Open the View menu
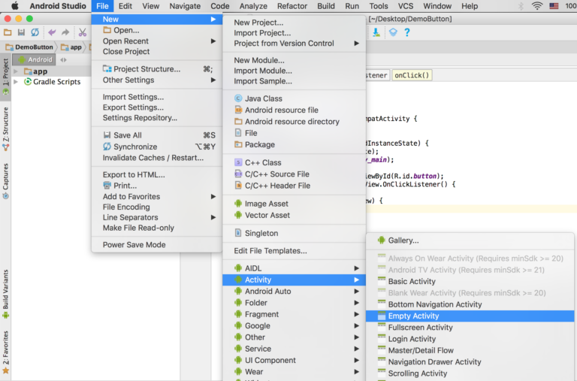Screen dimensions: 577x381 (x=150, y=6)
